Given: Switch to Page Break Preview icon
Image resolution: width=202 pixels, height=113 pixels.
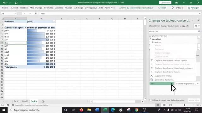Looking at the screenshot, I should click(x=170, y=105).
